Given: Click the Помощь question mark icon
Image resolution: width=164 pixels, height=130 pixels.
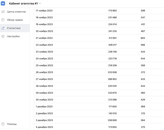Looking at the screenshot, I should pyautogui.click(x=3, y=124).
